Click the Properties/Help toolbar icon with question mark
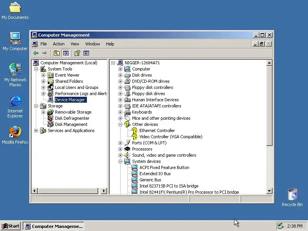The image size is (308, 231). pos(77,53)
